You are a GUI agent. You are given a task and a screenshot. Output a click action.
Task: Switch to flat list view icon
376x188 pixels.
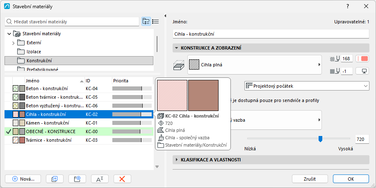click(155, 21)
